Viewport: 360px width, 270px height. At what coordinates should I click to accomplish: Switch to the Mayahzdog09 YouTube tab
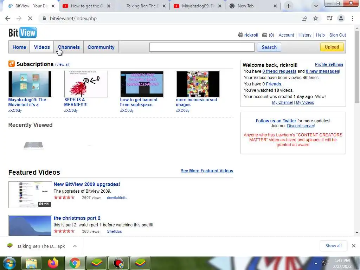[198, 6]
